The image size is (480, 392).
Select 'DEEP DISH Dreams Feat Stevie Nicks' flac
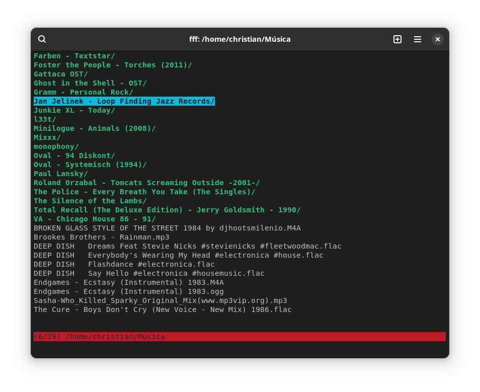coord(187,246)
